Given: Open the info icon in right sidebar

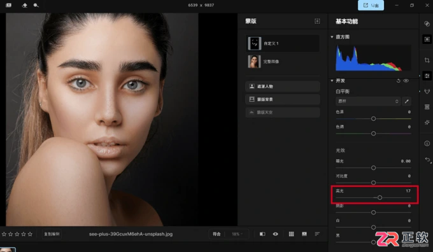Looking at the screenshot, I should 427,144.
